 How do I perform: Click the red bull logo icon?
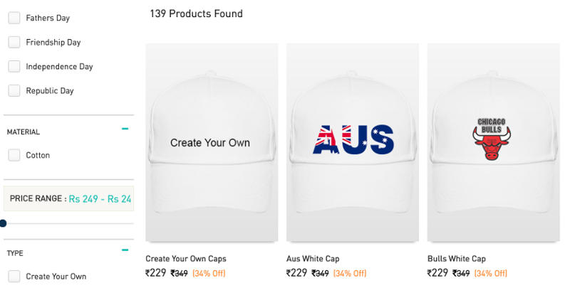coord(492,143)
